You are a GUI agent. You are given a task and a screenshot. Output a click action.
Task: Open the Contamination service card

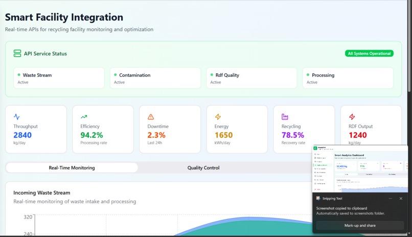(155, 78)
